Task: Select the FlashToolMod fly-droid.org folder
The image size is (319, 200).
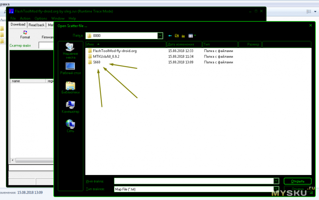Action: 114,51
